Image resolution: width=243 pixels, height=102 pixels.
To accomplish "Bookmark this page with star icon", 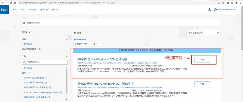I will pos(223,3).
